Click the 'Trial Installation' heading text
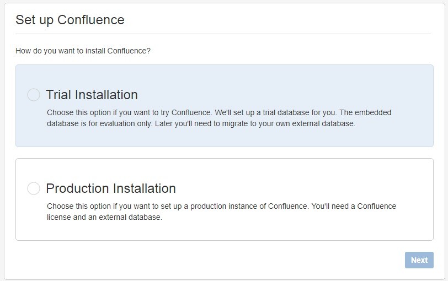This screenshot has width=448, height=281. [92, 95]
